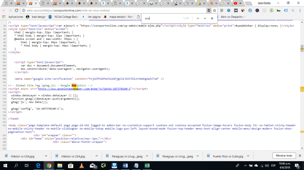Click Mostrar todo downloads button
Viewport: 304px width, 170px height.
click(284, 155)
